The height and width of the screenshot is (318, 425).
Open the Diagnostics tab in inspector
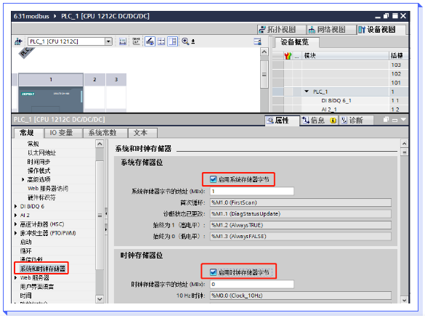(352, 121)
